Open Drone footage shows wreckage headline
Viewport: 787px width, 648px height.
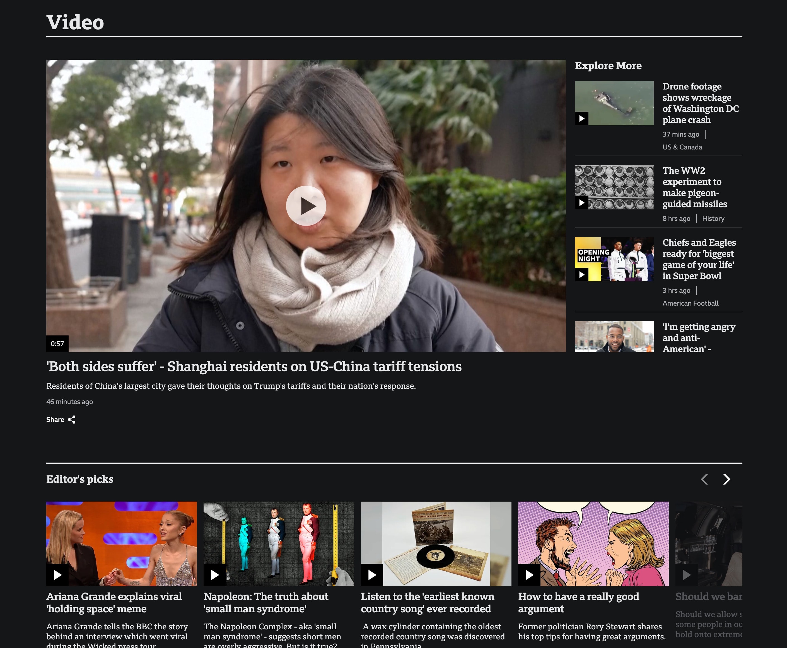tap(700, 103)
